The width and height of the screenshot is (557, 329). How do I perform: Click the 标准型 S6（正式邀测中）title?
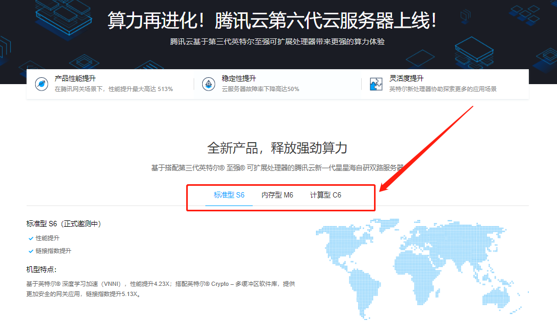(64, 224)
